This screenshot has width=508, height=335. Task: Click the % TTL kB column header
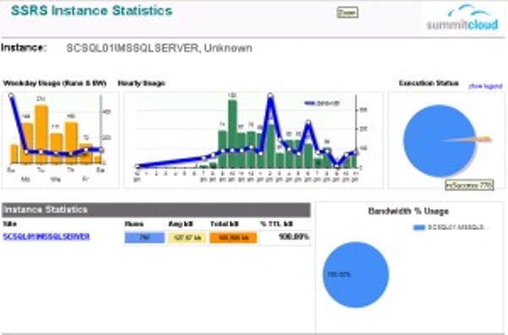(x=276, y=224)
